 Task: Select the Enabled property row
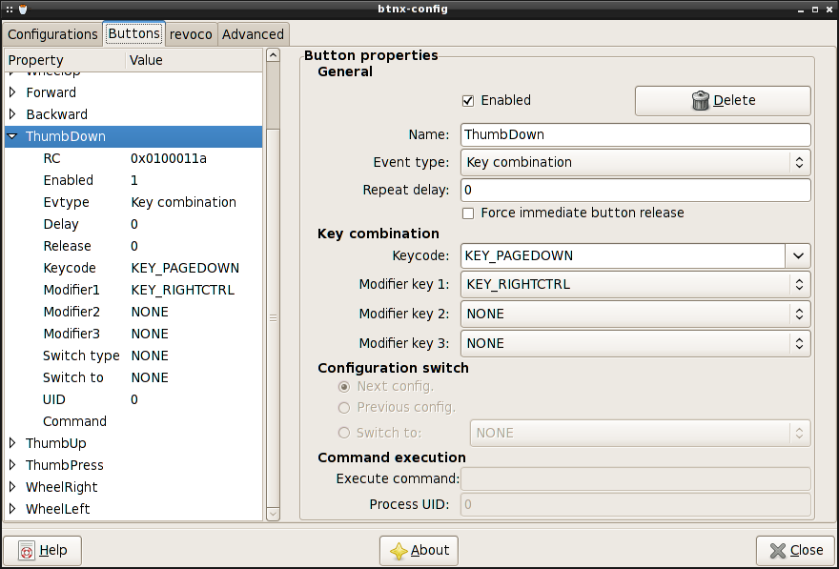[133, 180]
